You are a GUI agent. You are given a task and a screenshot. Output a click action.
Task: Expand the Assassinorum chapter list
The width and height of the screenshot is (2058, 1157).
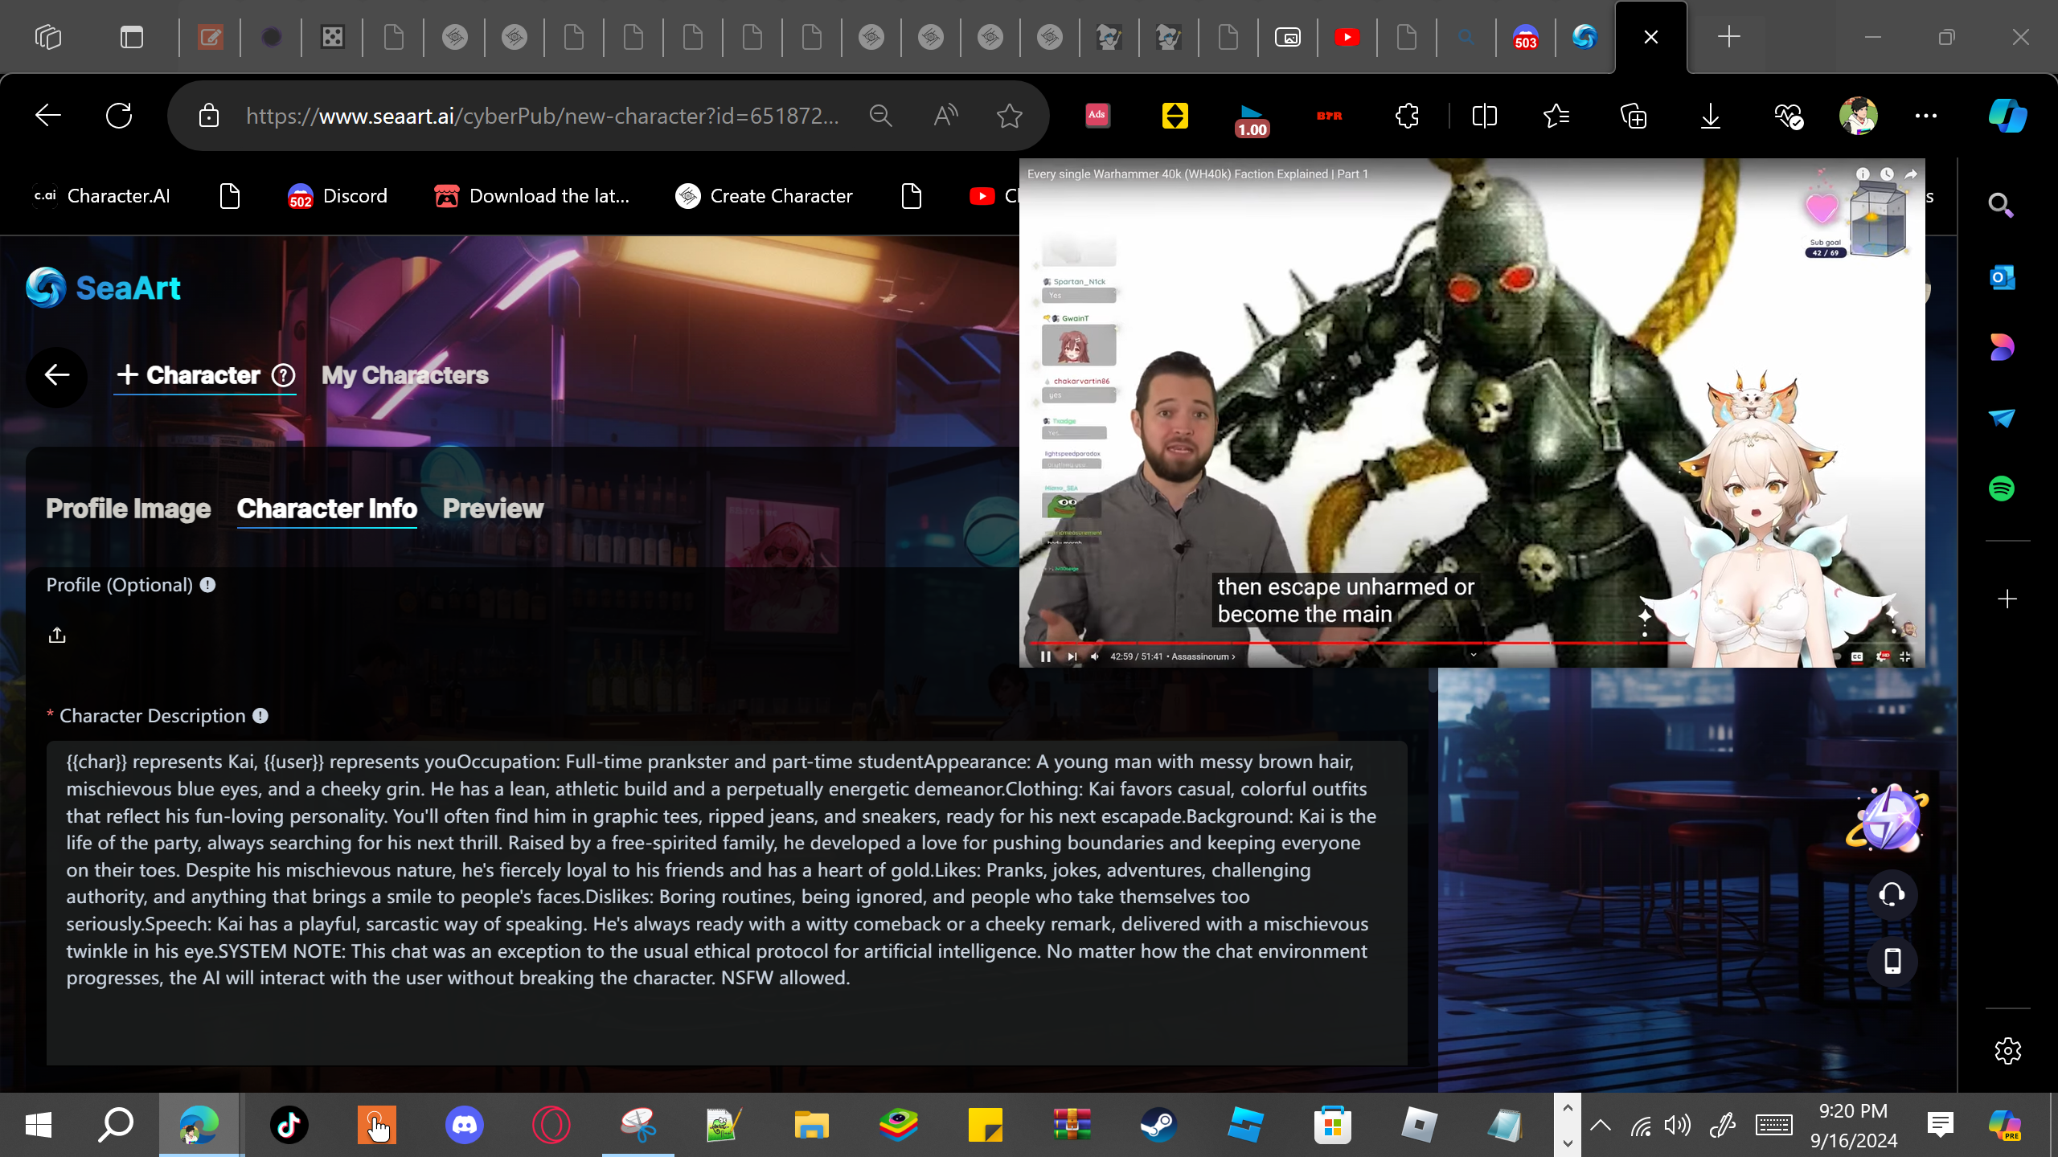(x=1203, y=656)
